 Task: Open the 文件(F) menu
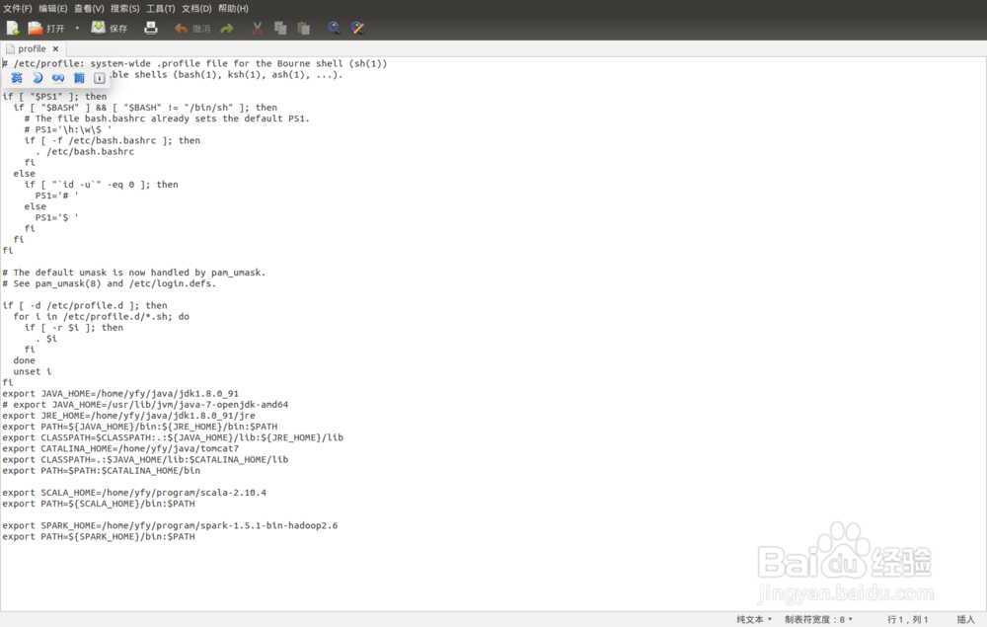pos(17,8)
